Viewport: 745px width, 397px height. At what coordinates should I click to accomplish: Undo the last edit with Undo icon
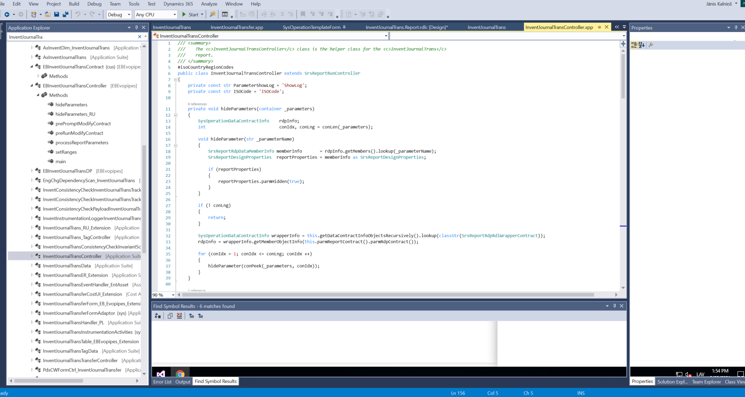click(x=78, y=15)
